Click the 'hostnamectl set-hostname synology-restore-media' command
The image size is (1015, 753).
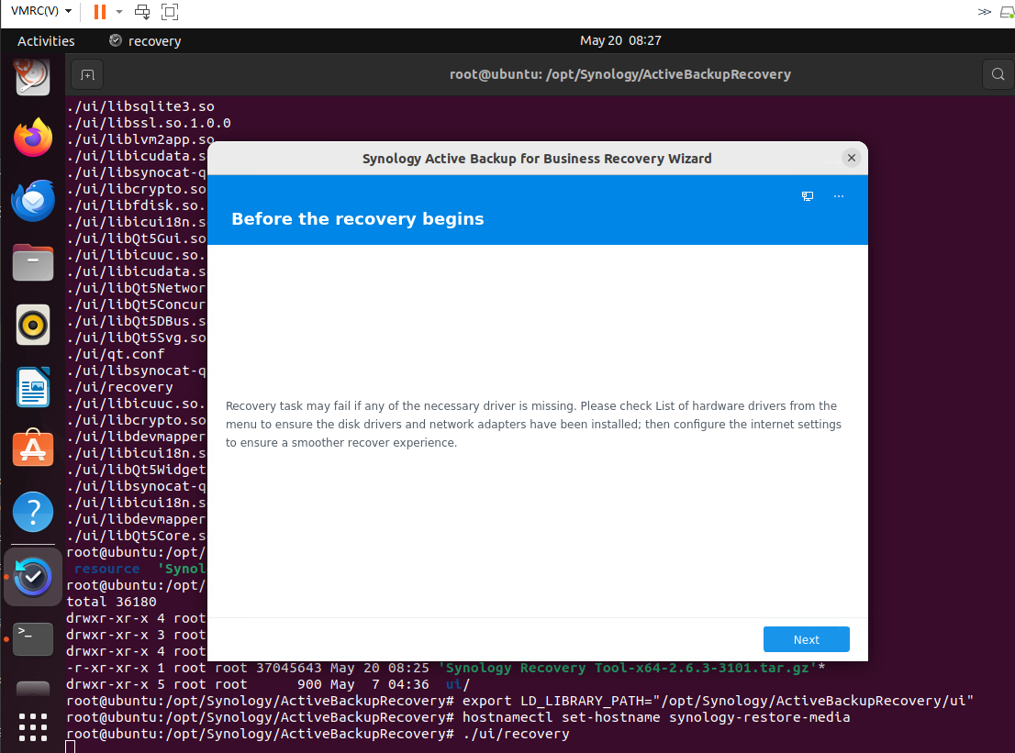pos(656,717)
